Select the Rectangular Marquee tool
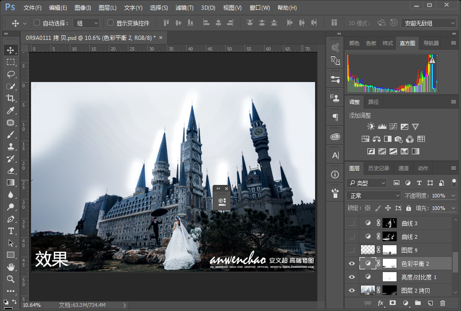The height and width of the screenshot is (311, 461). 11,62
